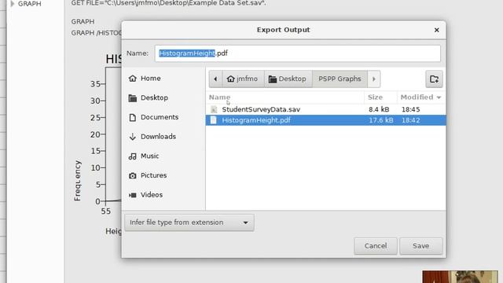Click the StudentSurveyData.sav file icon
503x283 pixels.
click(x=214, y=109)
